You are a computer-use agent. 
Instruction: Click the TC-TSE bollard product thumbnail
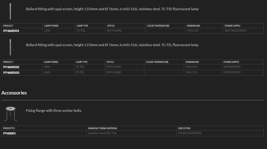[11, 11]
